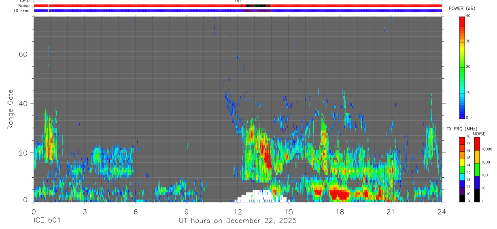Select the Noise row label at top
The height and width of the screenshot is (229, 497).
coord(24,6)
